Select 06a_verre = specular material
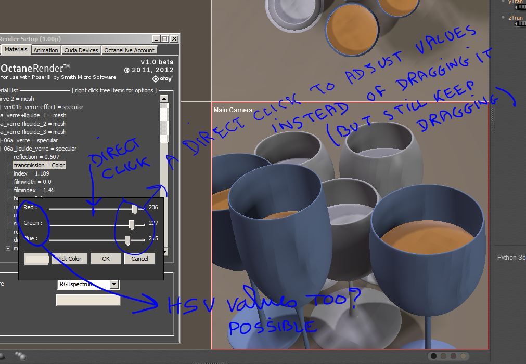Image resolution: width=526 pixels, height=364 pixels. tap(31, 140)
